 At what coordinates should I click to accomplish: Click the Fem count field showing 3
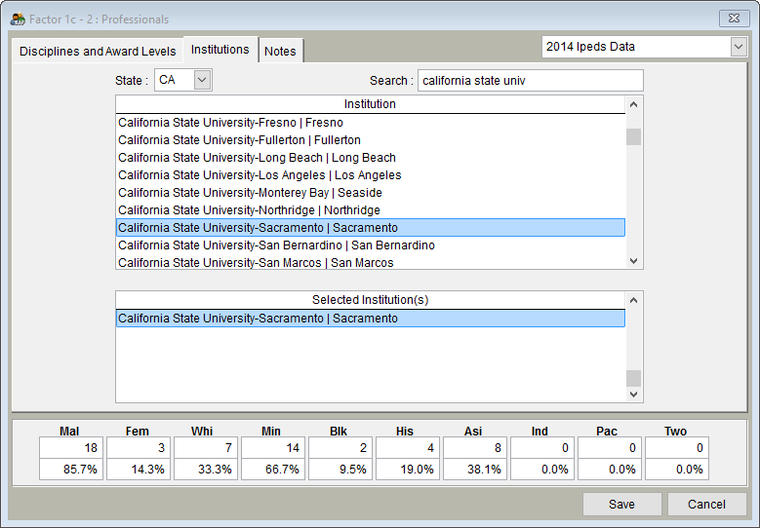click(x=139, y=448)
